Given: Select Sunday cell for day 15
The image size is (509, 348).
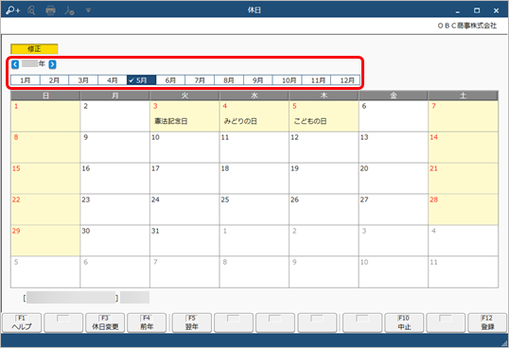Looking at the screenshot, I should 45,179.
